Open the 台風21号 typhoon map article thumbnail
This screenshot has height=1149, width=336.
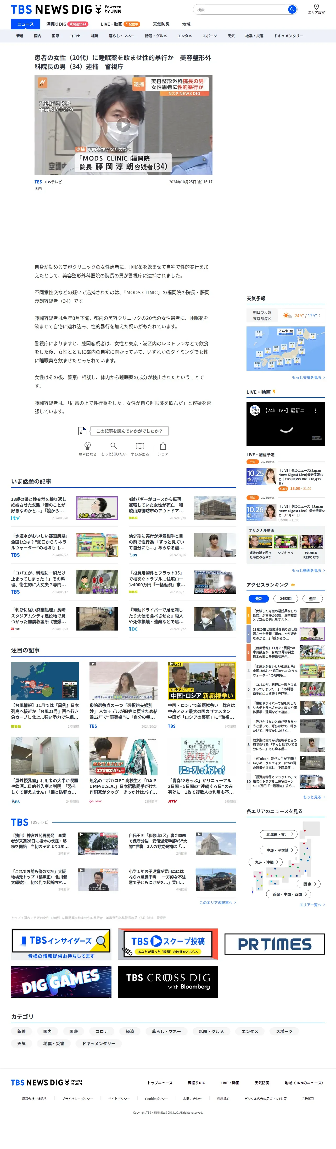point(45,681)
